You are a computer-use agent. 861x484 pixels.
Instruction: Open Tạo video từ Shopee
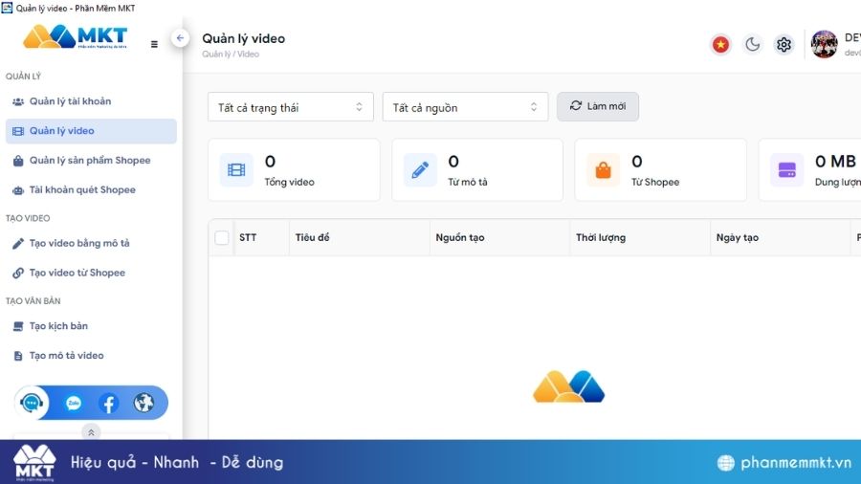pos(91,273)
